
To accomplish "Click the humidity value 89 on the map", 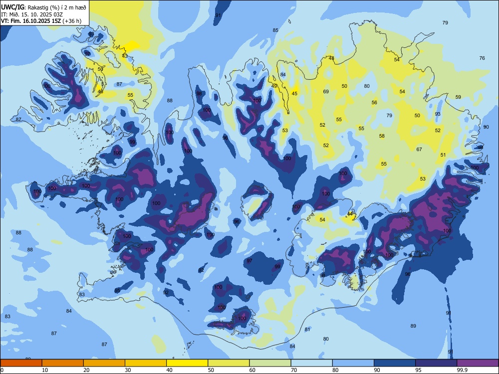I will click(413, 326).
